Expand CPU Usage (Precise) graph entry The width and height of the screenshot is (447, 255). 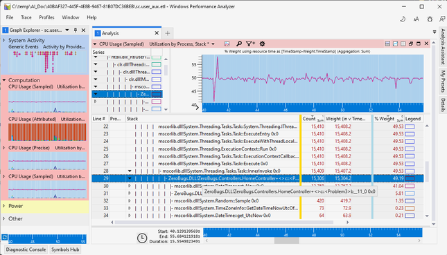click(x=4, y=148)
